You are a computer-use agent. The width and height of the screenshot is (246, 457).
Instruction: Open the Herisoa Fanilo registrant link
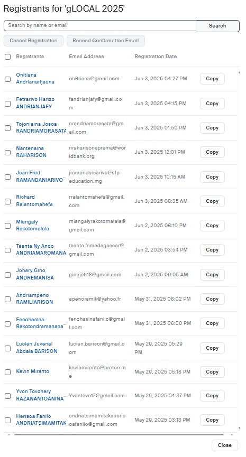point(41,419)
